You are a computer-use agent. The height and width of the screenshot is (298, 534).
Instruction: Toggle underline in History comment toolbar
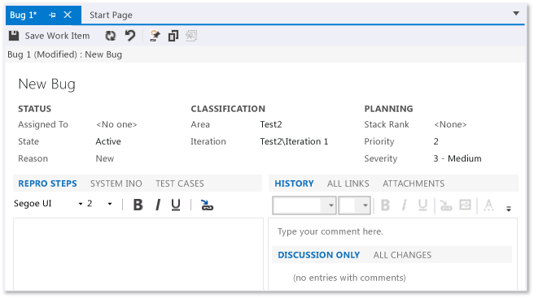[x=422, y=205]
